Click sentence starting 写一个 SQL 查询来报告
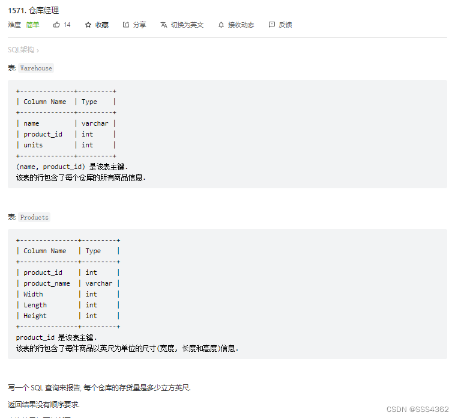The height and width of the screenshot is (418, 458). coord(99,388)
